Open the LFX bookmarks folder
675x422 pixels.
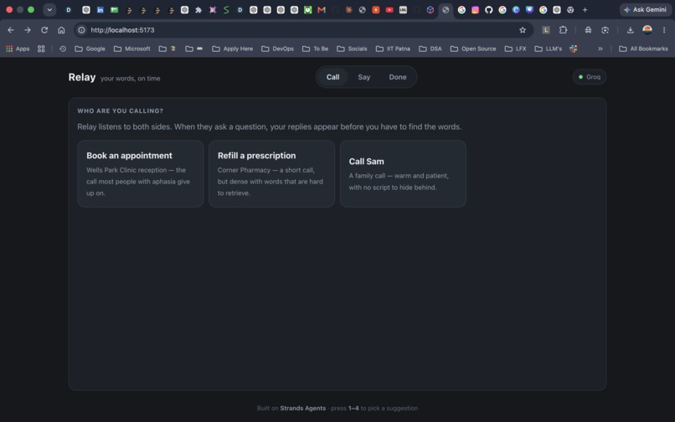(x=515, y=49)
